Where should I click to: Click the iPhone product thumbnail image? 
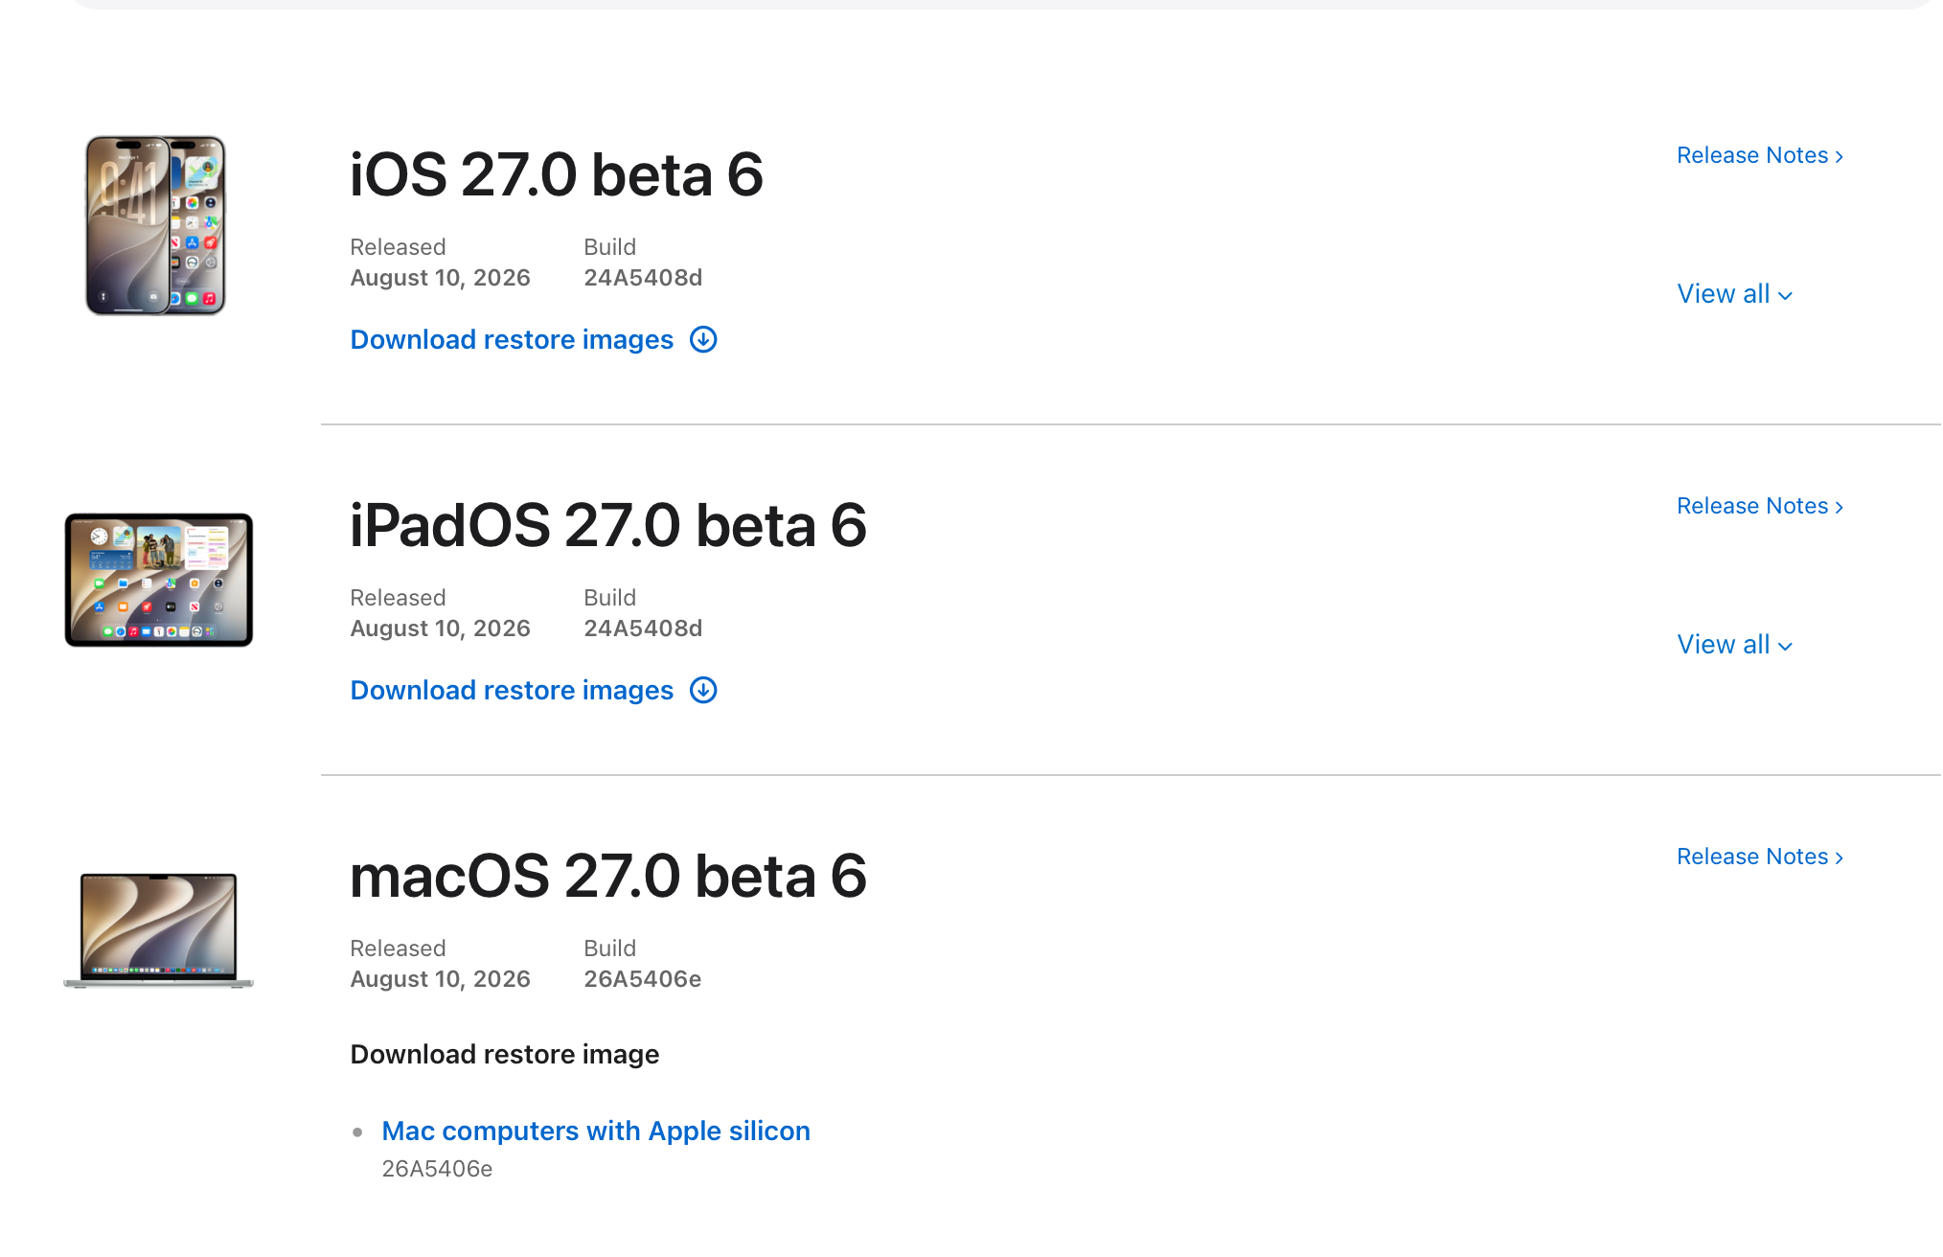[x=155, y=226]
